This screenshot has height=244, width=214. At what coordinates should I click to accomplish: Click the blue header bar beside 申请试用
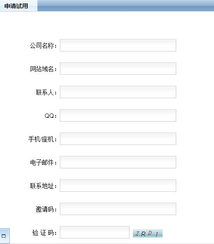point(126,6)
